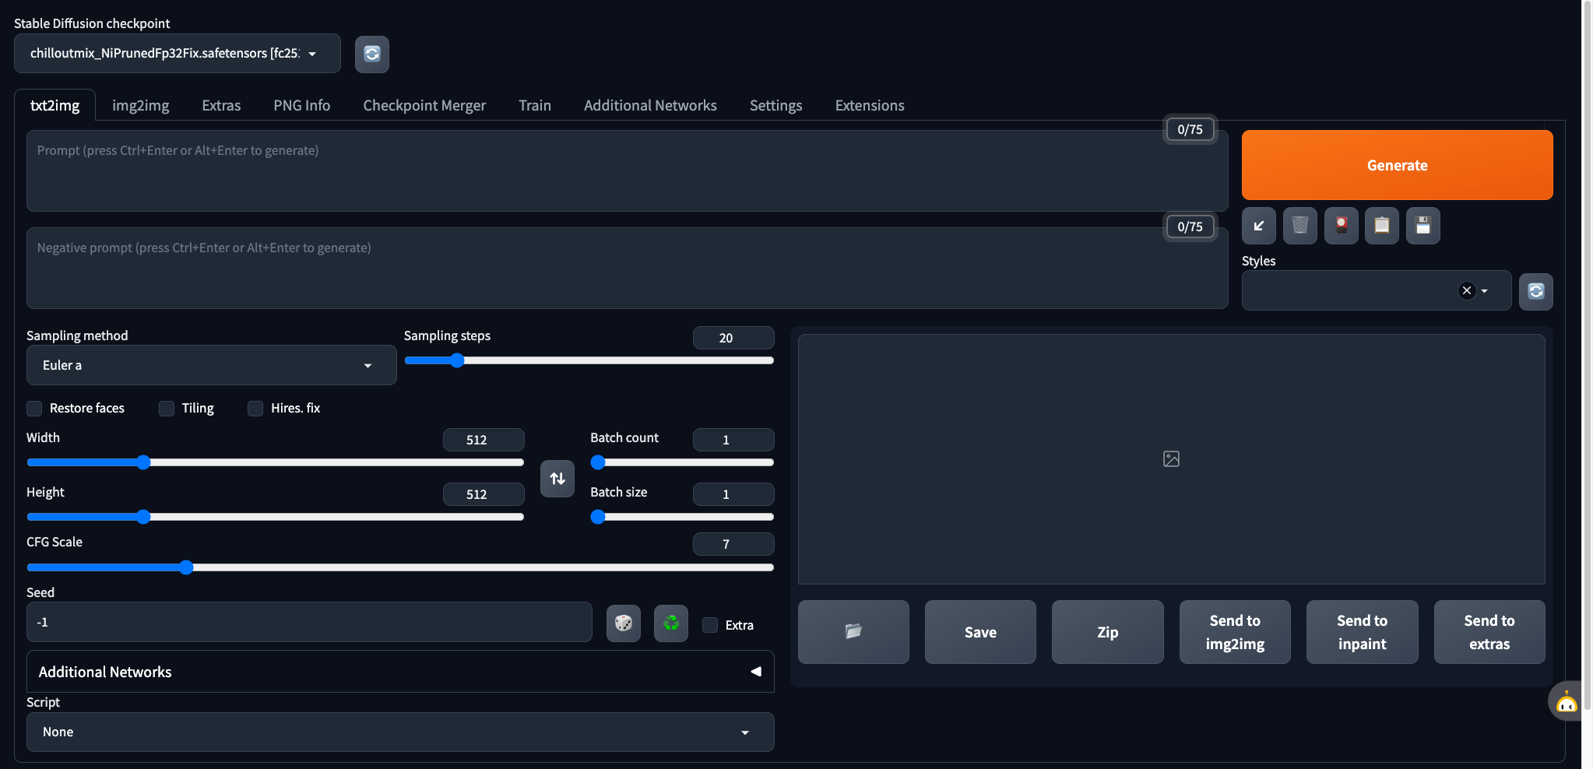Refresh the Stable Diffusion checkpoint list
The height and width of the screenshot is (769, 1593).
tap(372, 54)
